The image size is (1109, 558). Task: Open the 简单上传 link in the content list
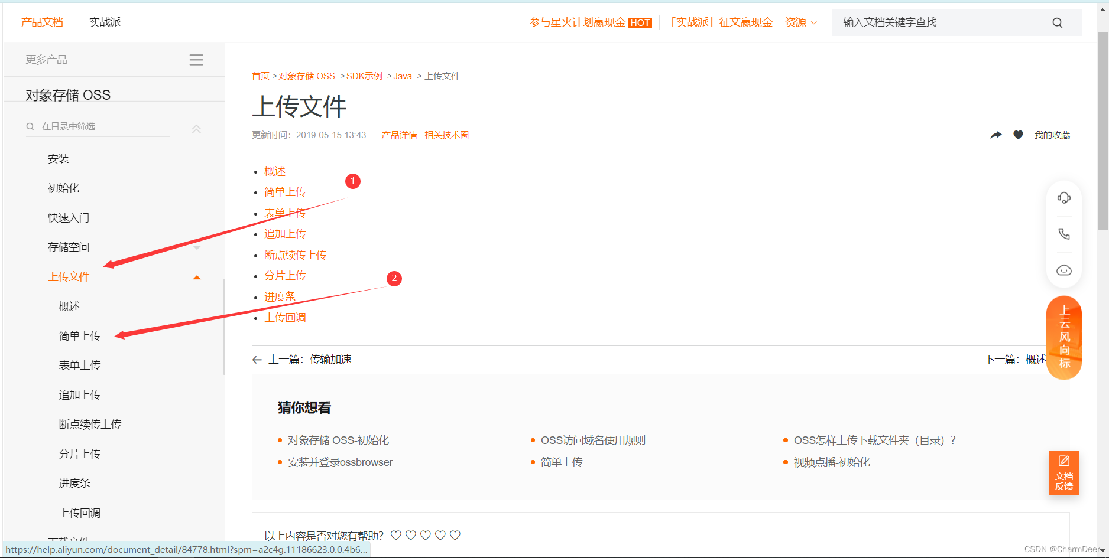(x=285, y=192)
